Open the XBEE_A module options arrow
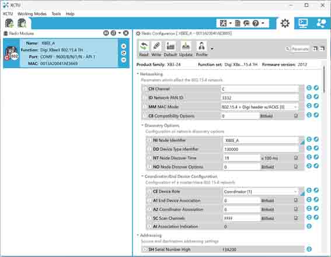 click(x=124, y=60)
